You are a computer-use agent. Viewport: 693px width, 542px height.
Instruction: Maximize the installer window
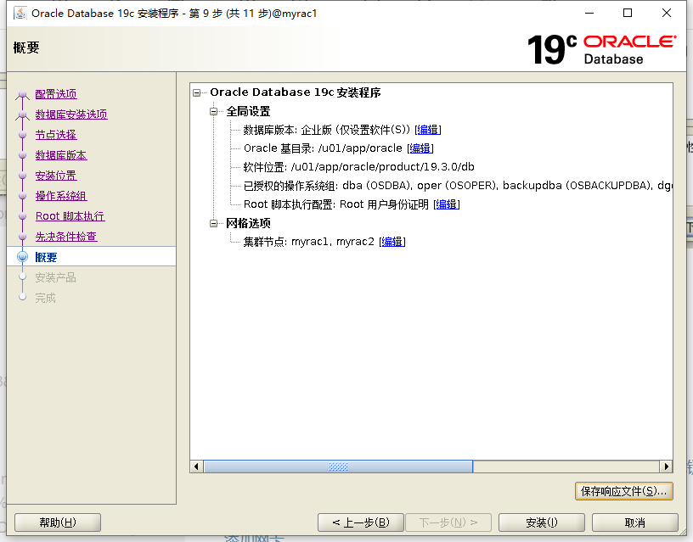628,13
